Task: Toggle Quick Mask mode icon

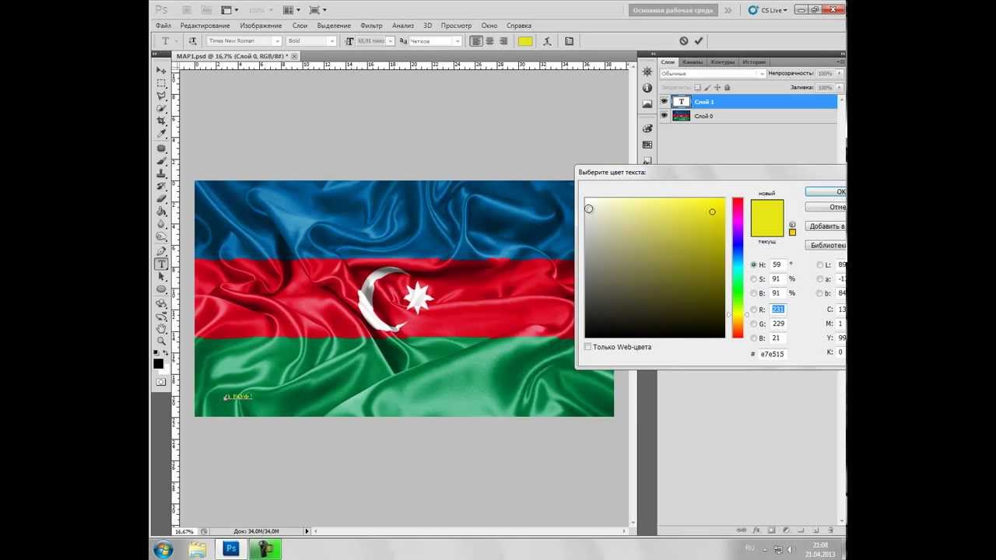Action: 161,382
